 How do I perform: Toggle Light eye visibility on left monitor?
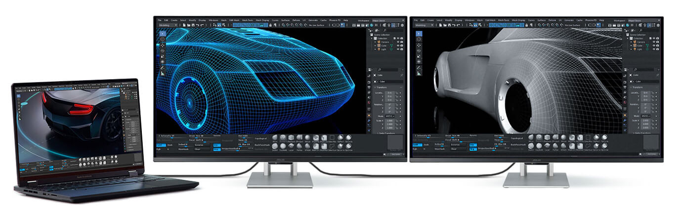pyautogui.click(x=398, y=49)
